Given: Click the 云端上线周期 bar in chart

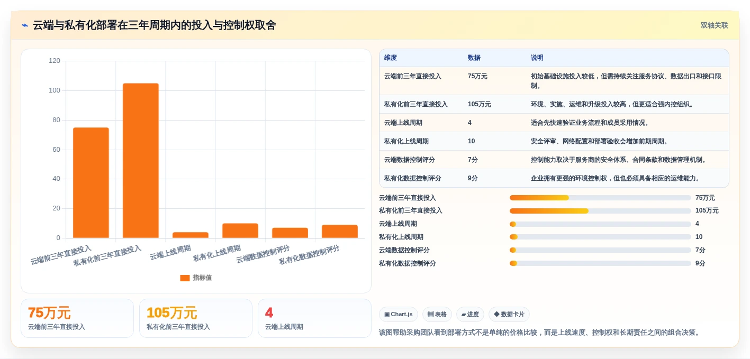Looking at the screenshot, I should (x=191, y=235).
